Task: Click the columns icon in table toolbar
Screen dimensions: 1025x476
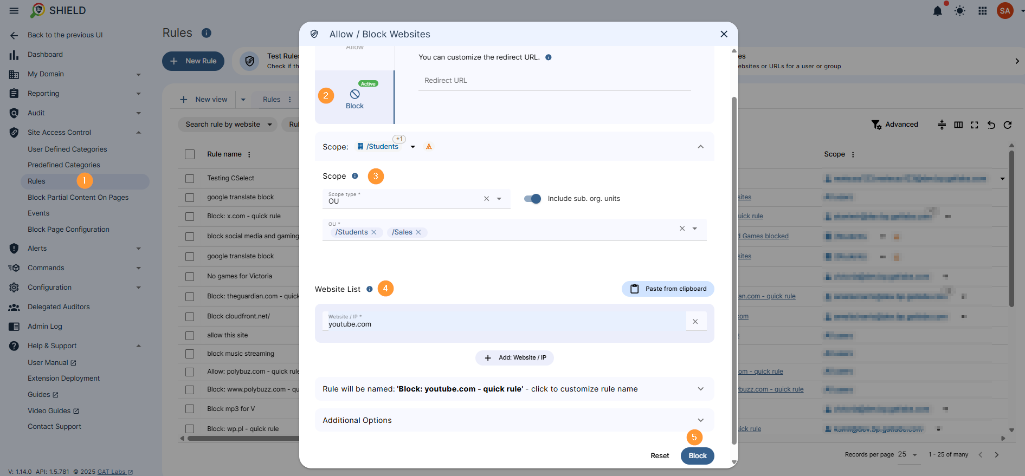Action: 958,125
